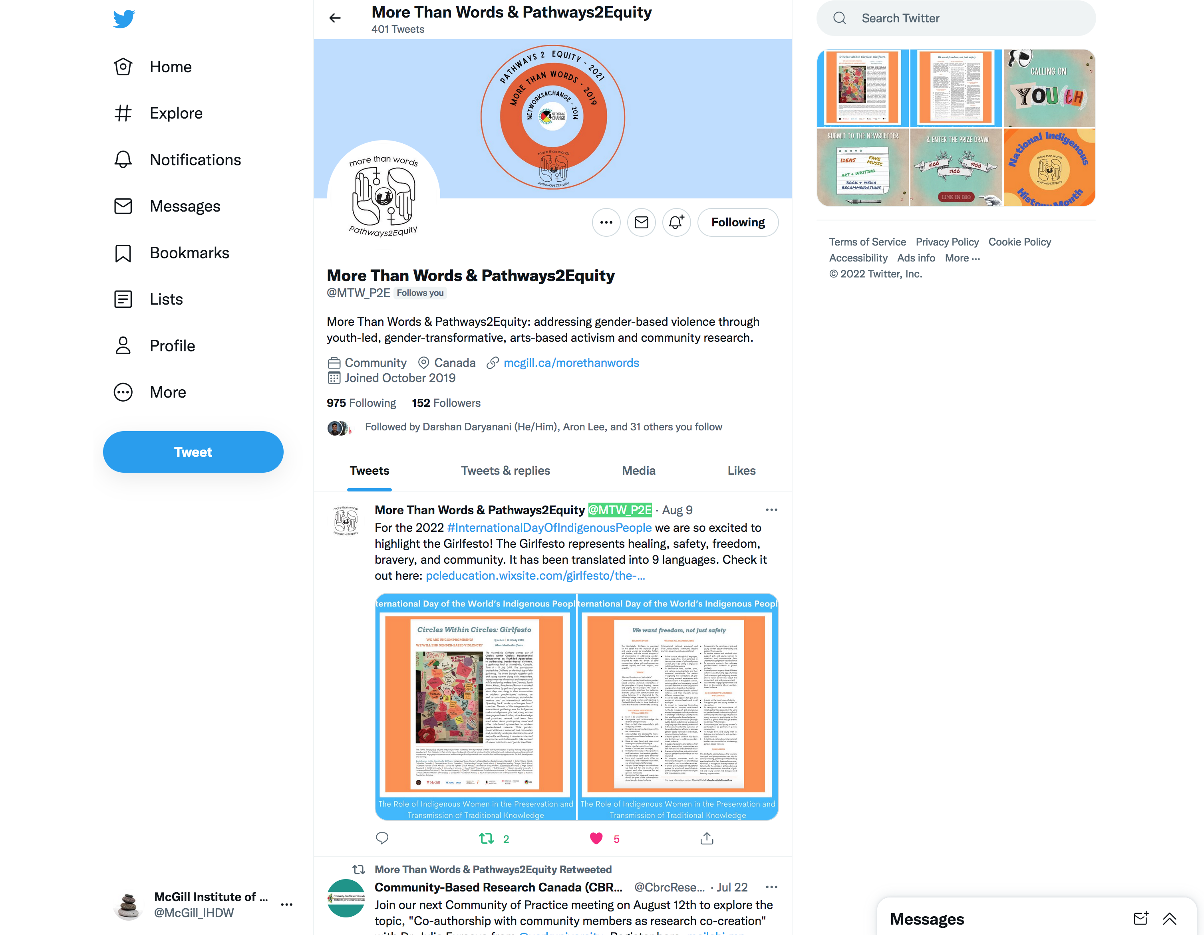
Task: Switch to the Tweets & replies tab
Action: (x=505, y=471)
